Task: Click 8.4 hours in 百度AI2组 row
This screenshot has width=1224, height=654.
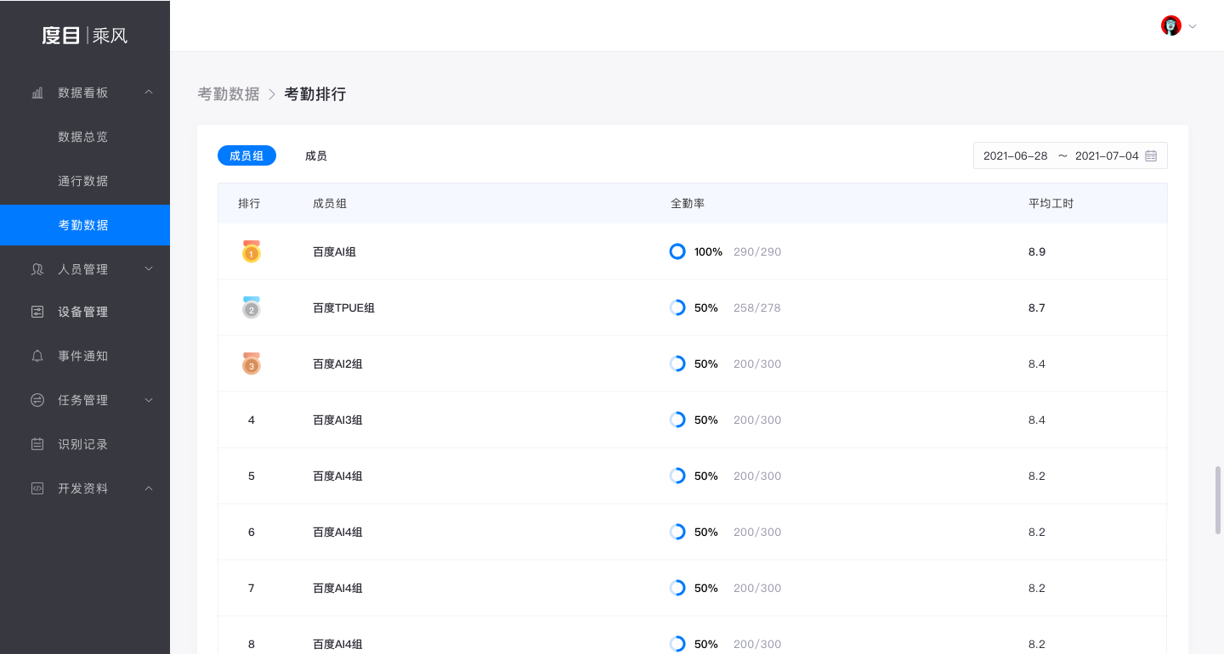Action: (x=1037, y=364)
